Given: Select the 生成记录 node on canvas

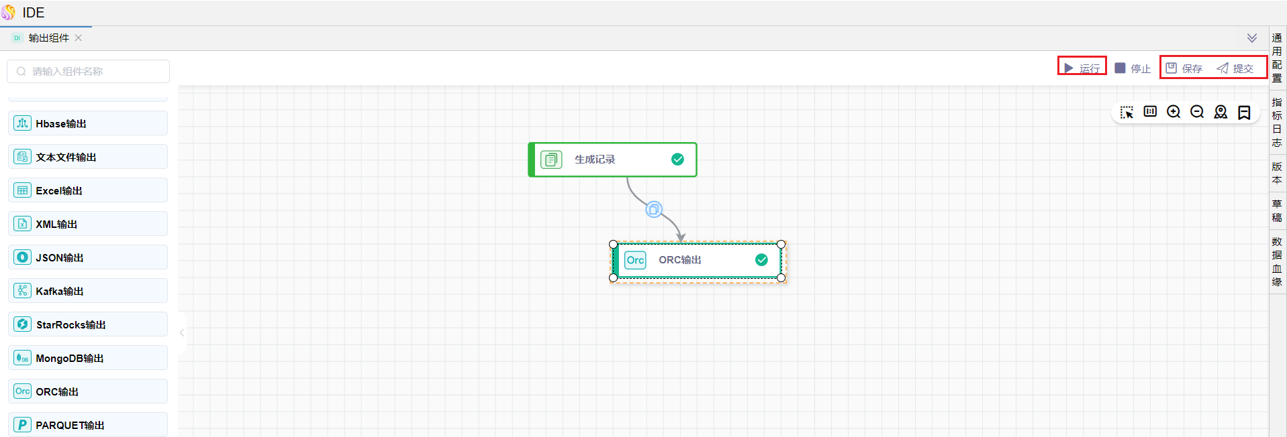Looking at the screenshot, I should point(611,160).
